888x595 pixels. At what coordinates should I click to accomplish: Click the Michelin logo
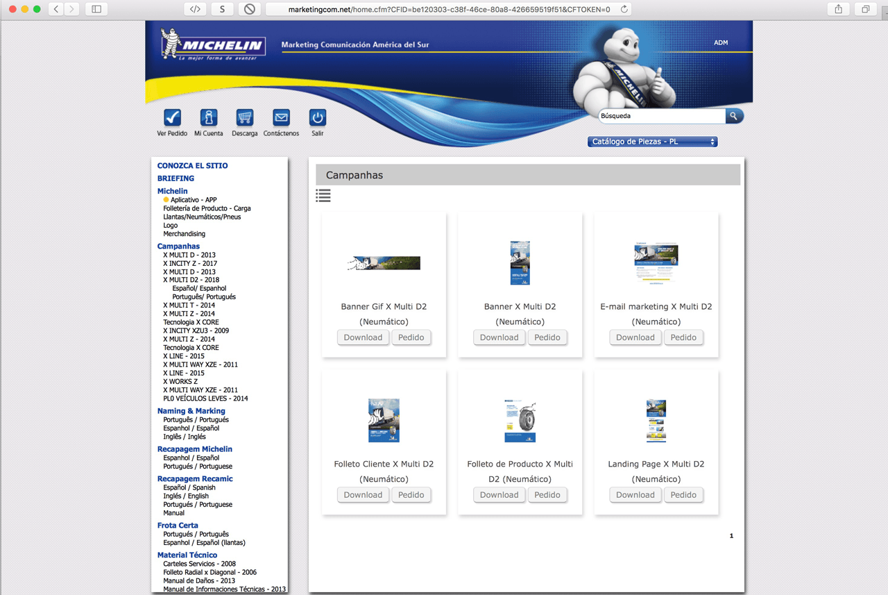[213, 45]
